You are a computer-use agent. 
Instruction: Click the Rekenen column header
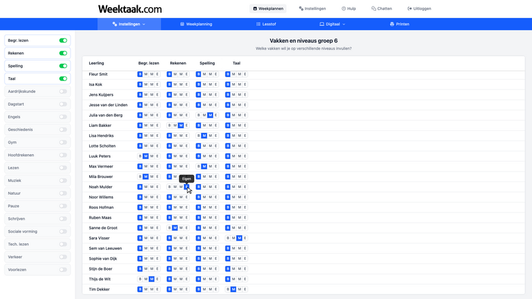(178, 63)
